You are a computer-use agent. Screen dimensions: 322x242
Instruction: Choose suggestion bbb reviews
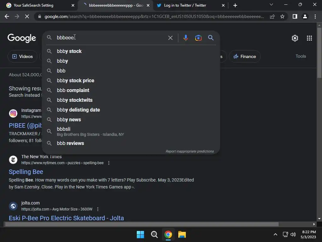131,143
